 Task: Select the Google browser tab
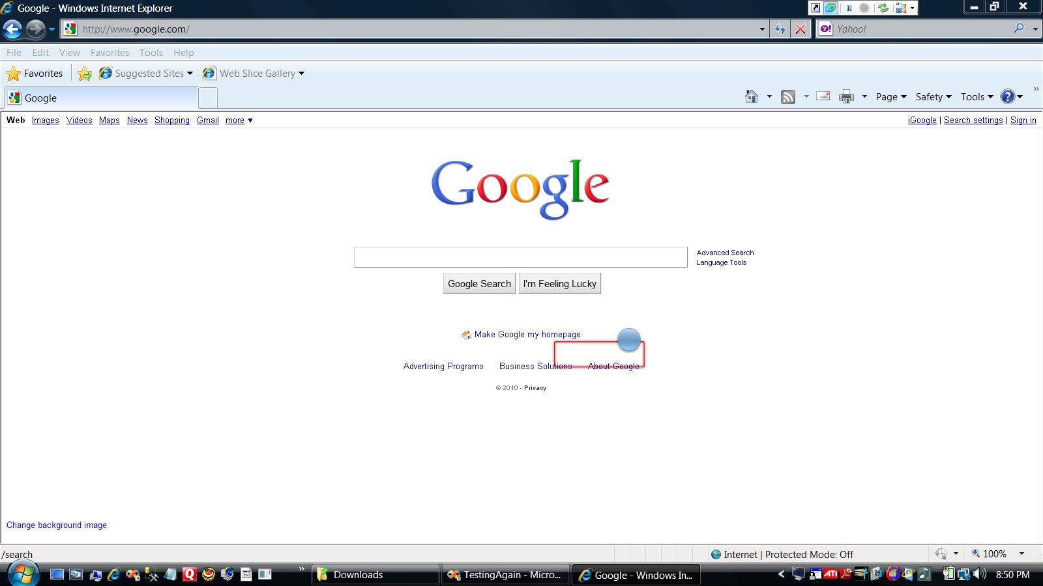click(101, 98)
